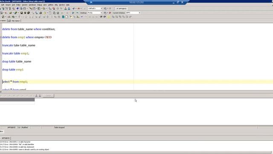Expand the yellow star icon's dropdown arrow
Viewport: 273px width, 154px height.
tap(47, 13)
